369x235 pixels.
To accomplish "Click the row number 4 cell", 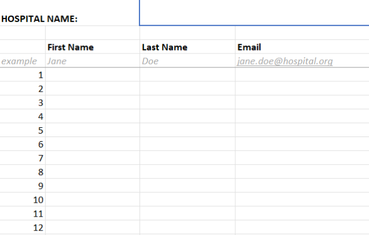I will pos(22,116).
